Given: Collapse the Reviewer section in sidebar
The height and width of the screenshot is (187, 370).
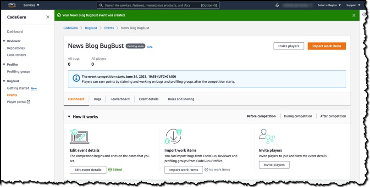Looking at the screenshot, I should [x=4, y=41].
